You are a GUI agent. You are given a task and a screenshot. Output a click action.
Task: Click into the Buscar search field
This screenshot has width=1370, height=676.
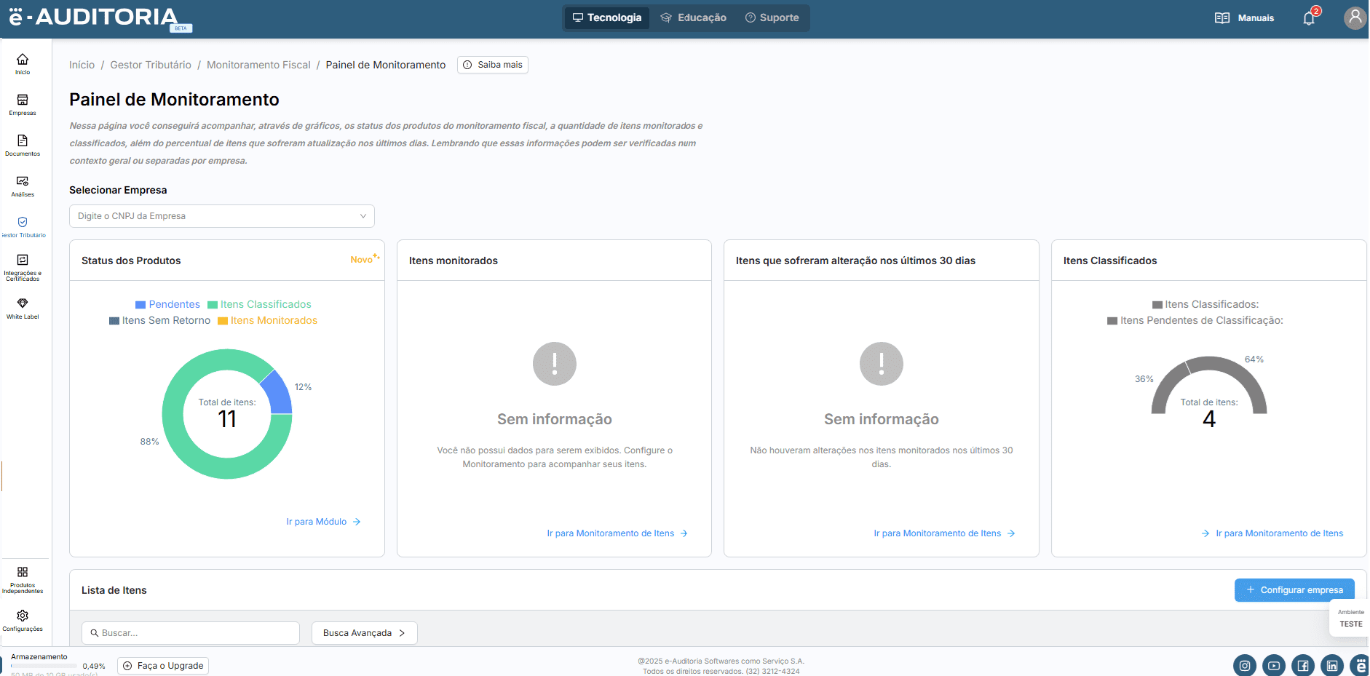(191, 633)
